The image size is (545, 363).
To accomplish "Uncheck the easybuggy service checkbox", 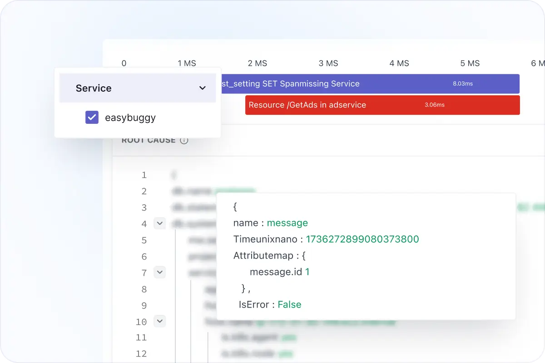I will coord(92,118).
